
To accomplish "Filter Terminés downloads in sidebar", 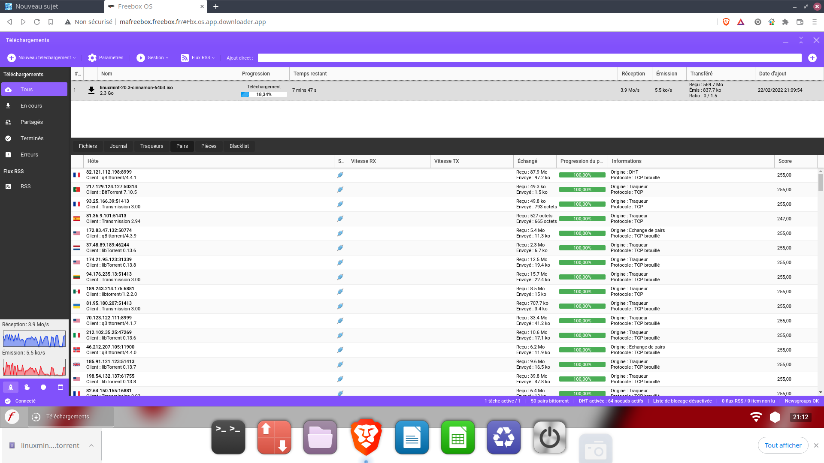I will point(32,138).
